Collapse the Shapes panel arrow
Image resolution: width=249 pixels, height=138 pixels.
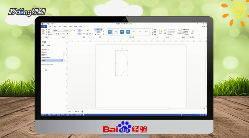tap(64, 42)
